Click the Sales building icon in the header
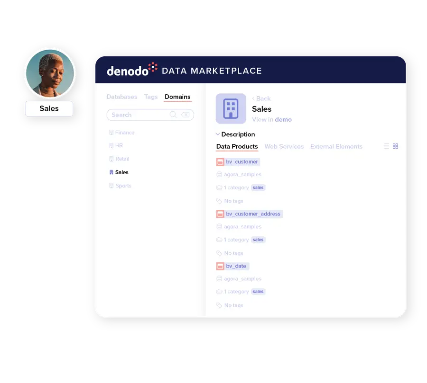The width and height of the screenshot is (427, 383). [x=231, y=108]
